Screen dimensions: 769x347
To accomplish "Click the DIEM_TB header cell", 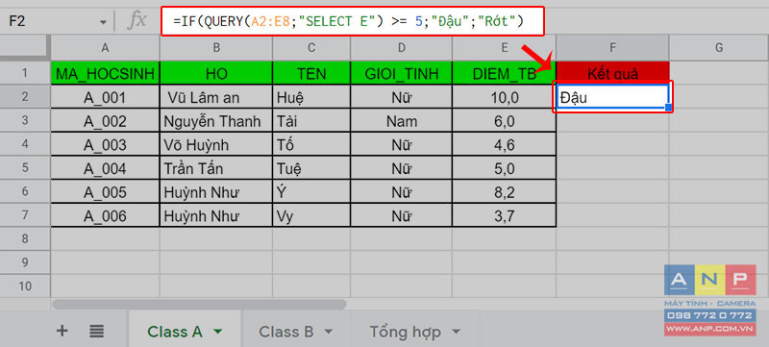I will (504, 73).
